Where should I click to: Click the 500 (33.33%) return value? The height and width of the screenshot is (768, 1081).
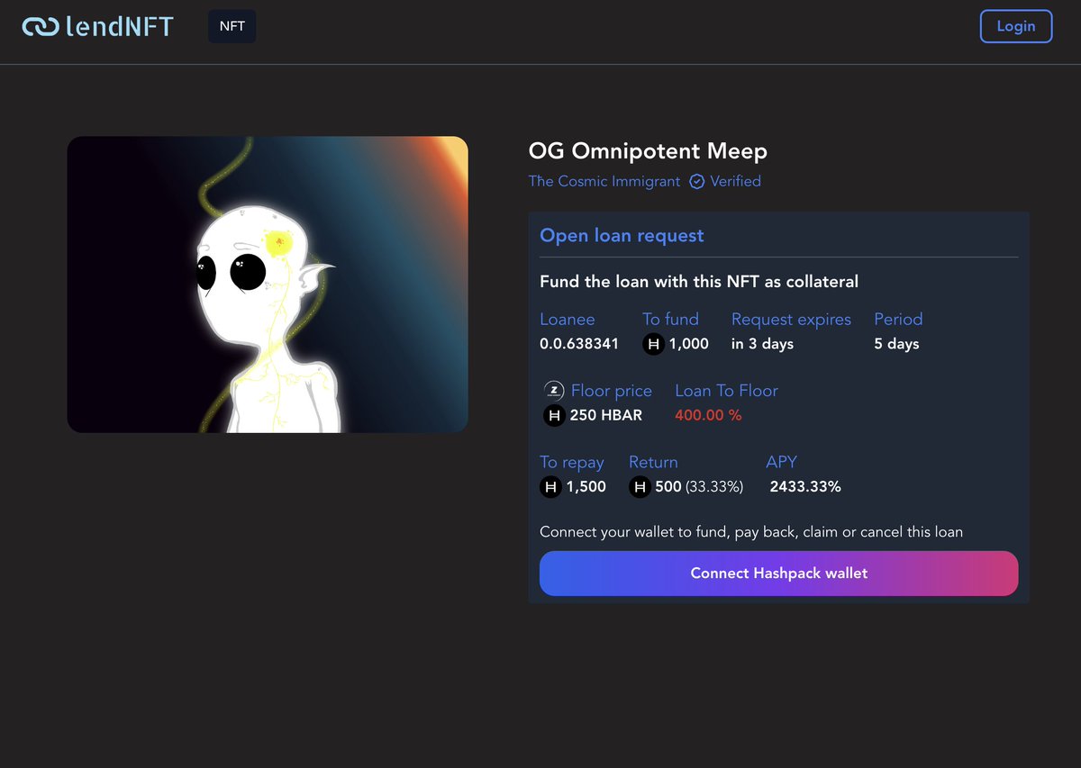click(699, 487)
